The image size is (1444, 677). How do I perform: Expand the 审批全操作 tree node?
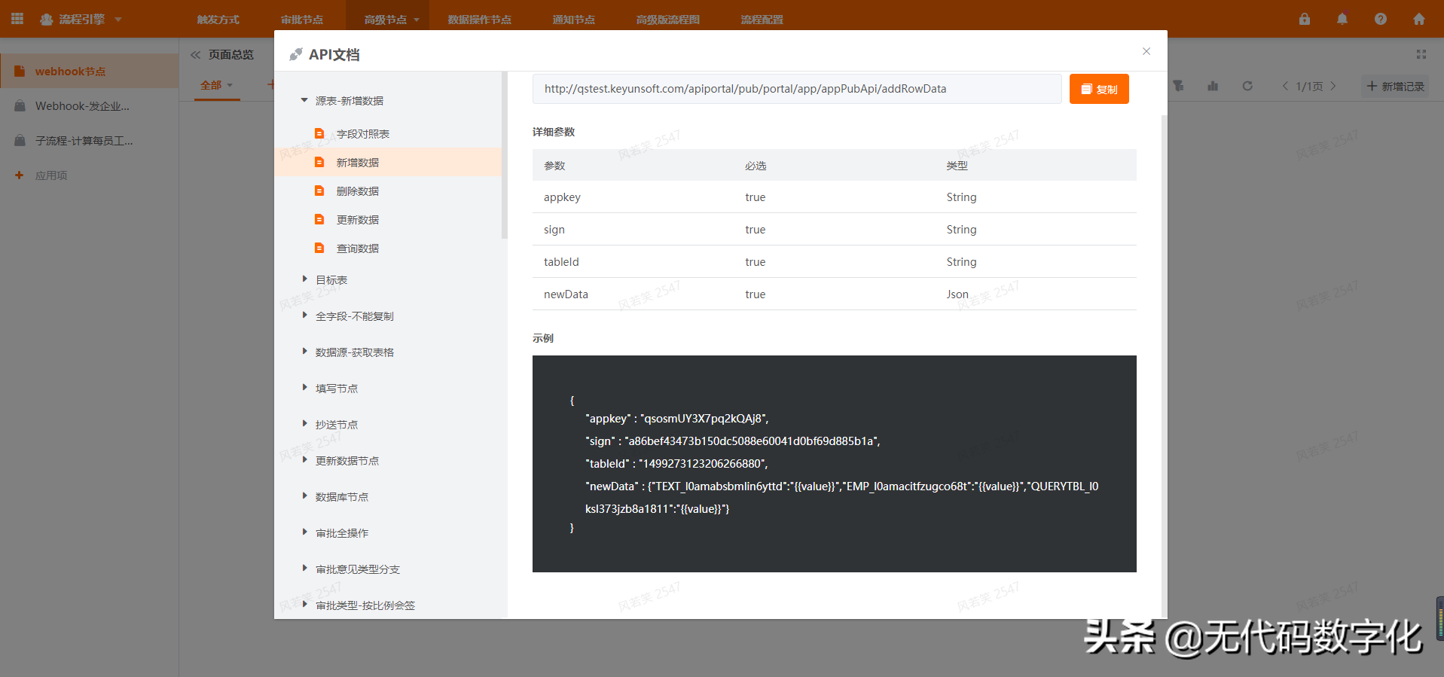pos(304,532)
